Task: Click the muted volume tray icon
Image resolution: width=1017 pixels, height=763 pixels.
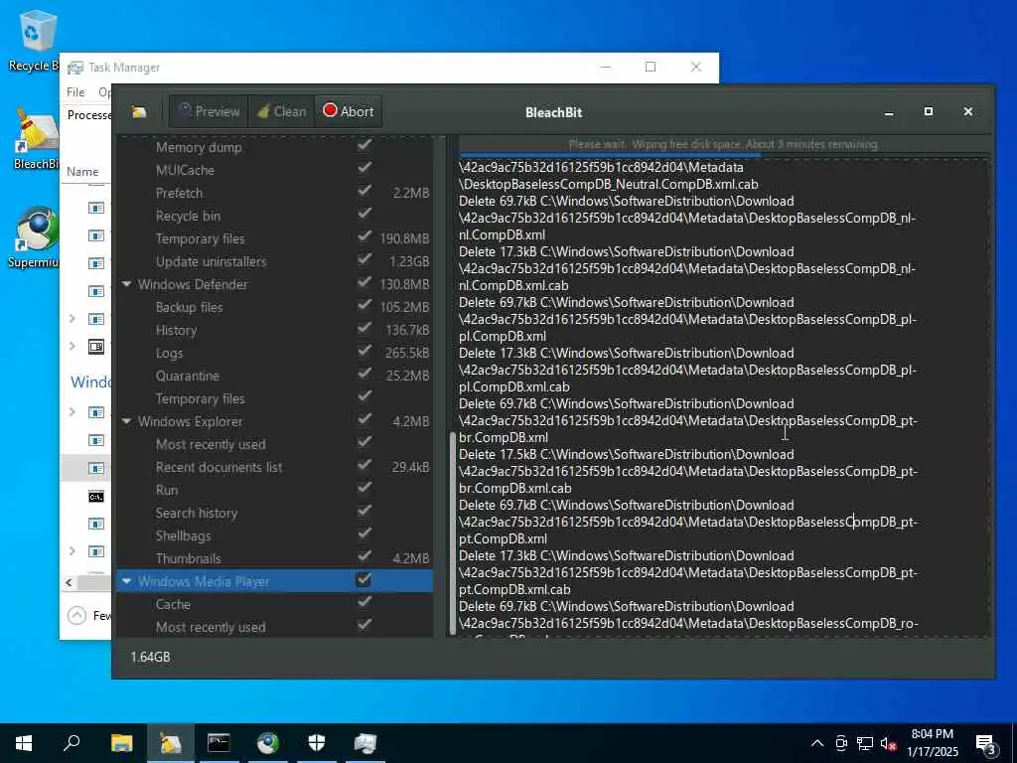Action: point(888,743)
